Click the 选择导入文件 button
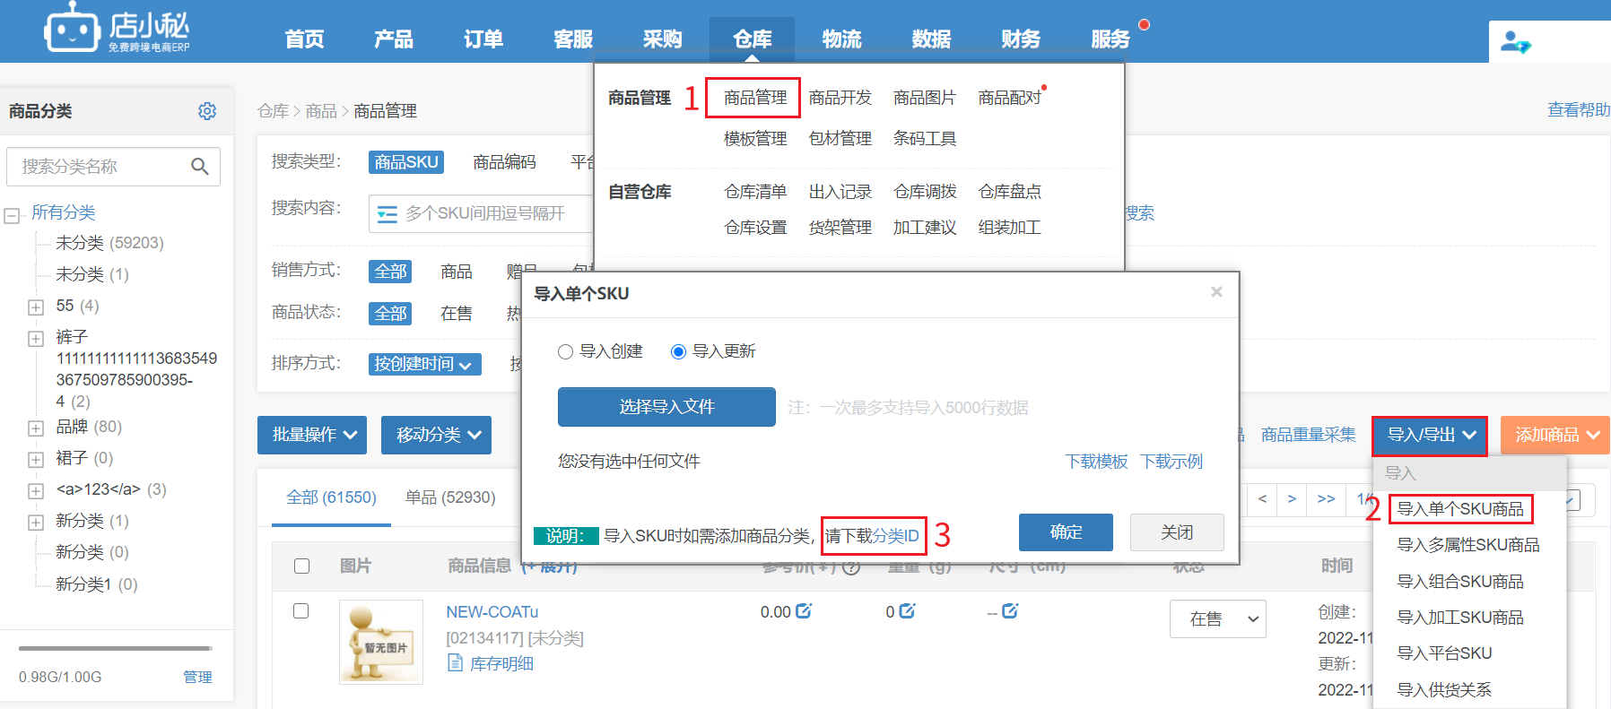The width and height of the screenshot is (1611, 709). (666, 407)
